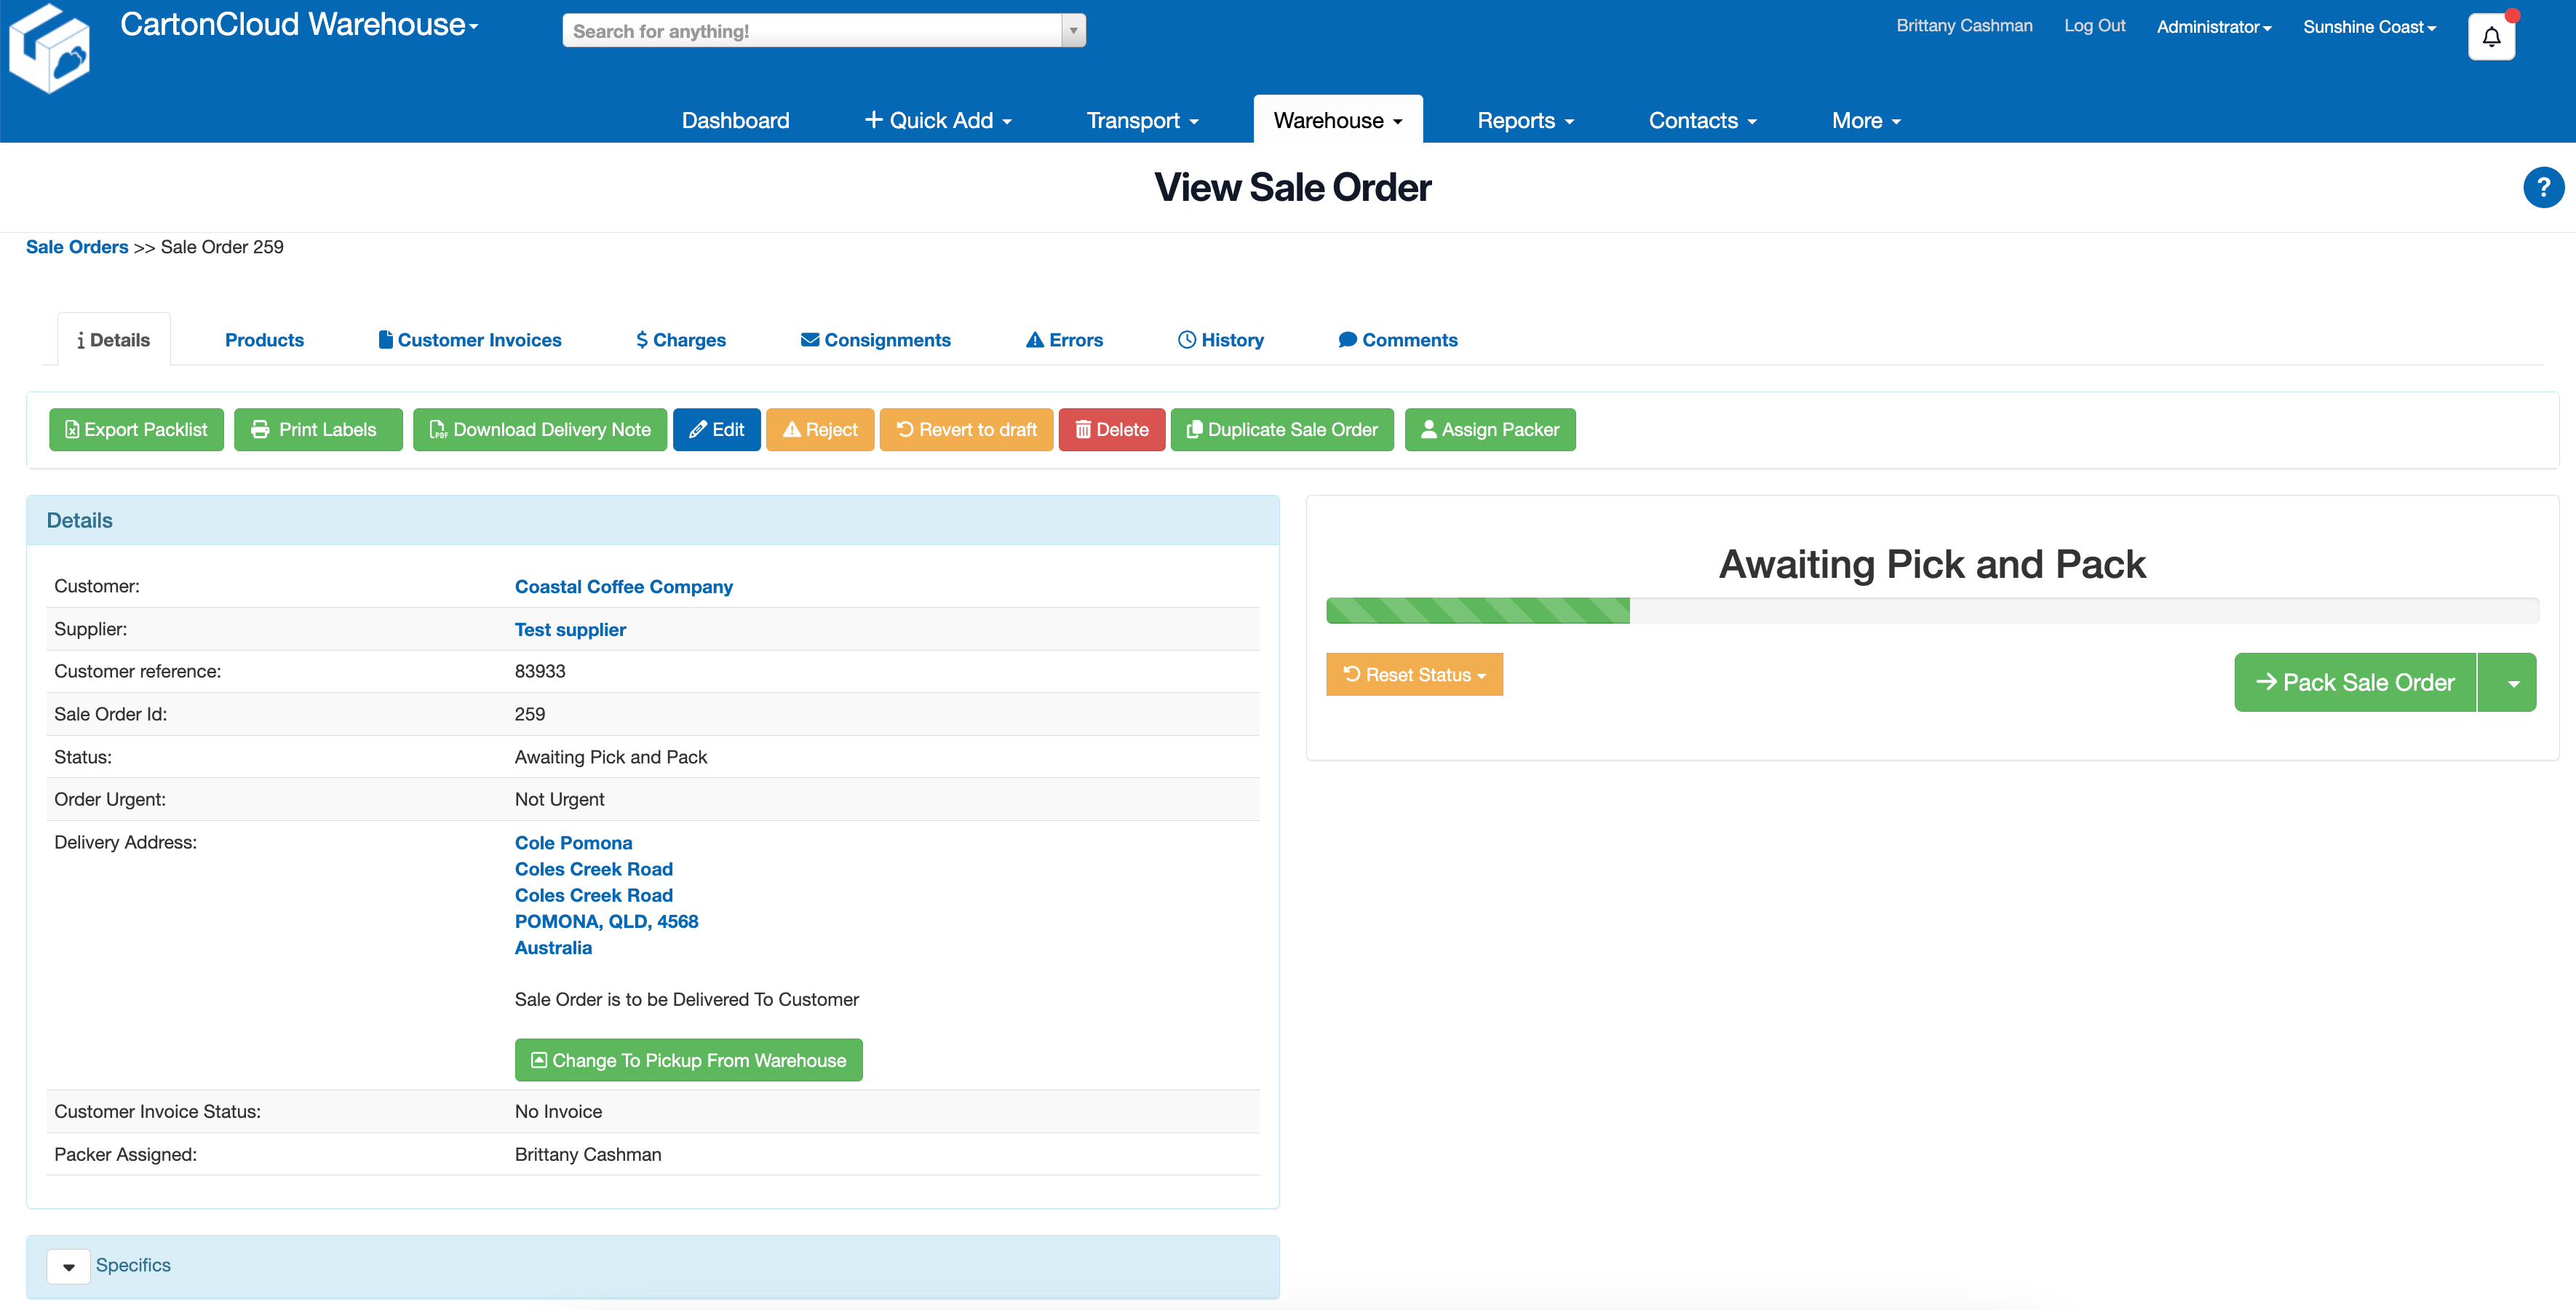
Task: Open the Reset Status dropdown
Action: tap(1414, 674)
